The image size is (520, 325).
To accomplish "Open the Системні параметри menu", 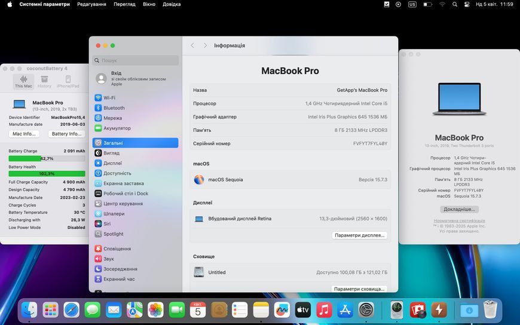I will (44, 4).
